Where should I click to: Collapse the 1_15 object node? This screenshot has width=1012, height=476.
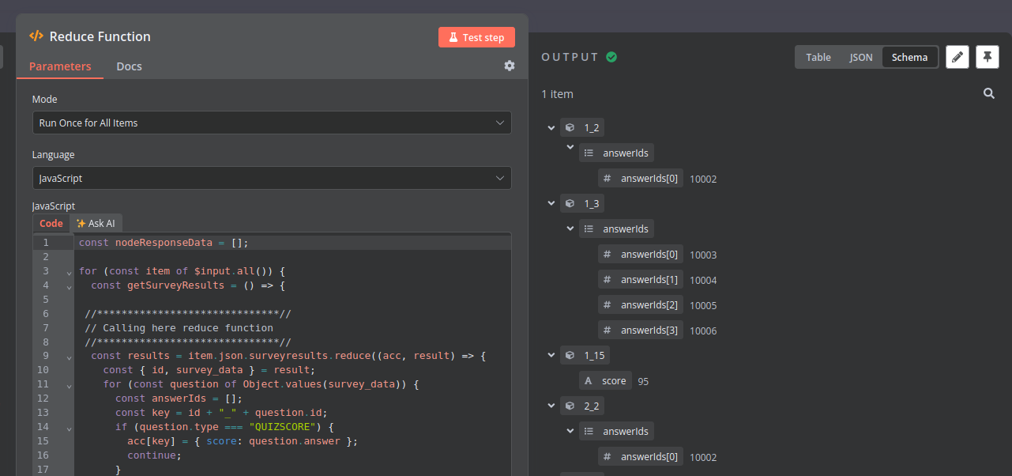click(551, 355)
